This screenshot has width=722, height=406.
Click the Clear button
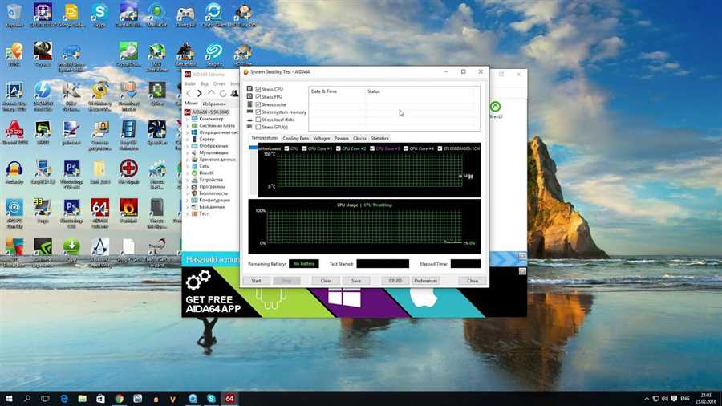[x=326, y=280]
